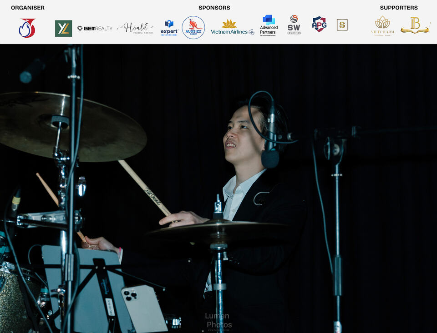
Task: Open the Hoala Floral Studio logo
Action: pyautogui.click(x=135, y=28)
